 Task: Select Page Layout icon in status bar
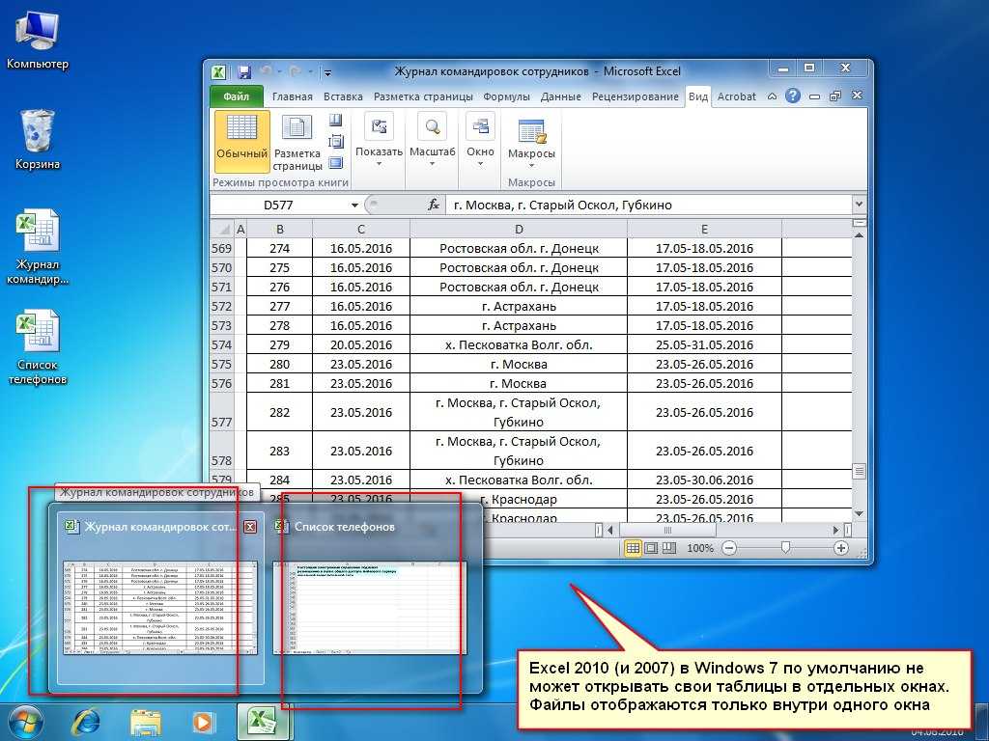[x=650, y=548]
